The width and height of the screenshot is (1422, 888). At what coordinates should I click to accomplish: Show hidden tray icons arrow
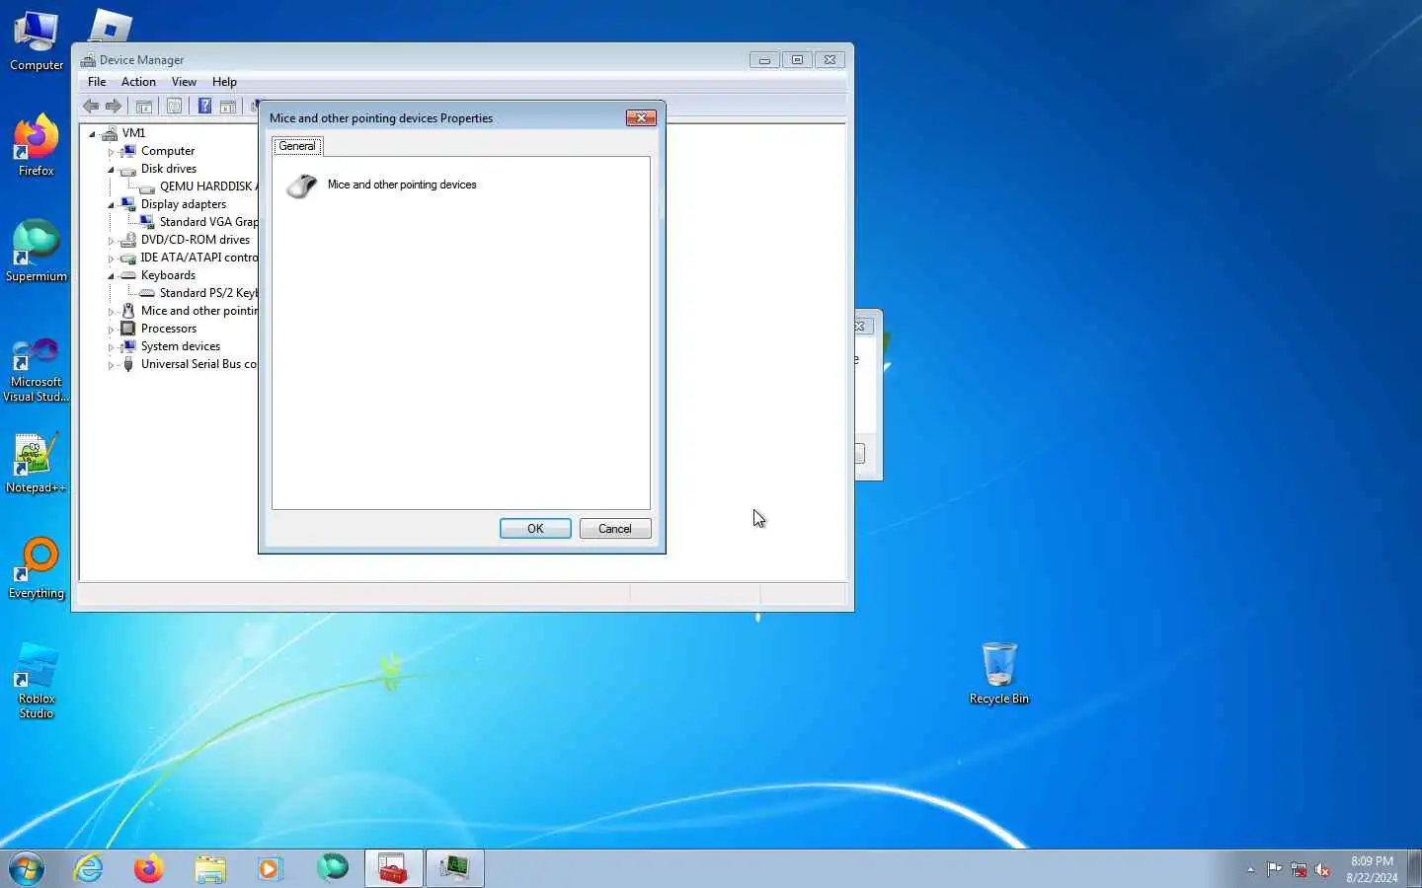[1250, 869]
